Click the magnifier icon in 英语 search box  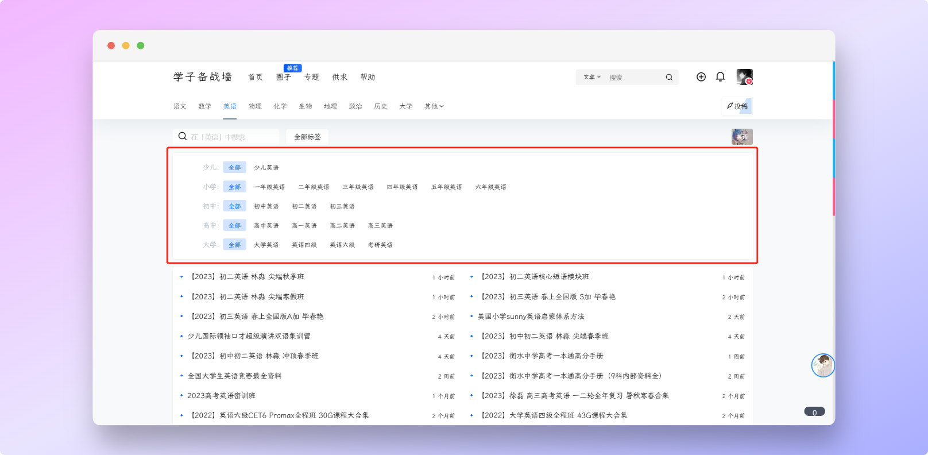click(x=183, y=136)
